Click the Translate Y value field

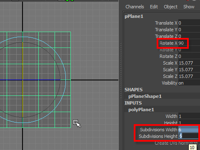189,30
